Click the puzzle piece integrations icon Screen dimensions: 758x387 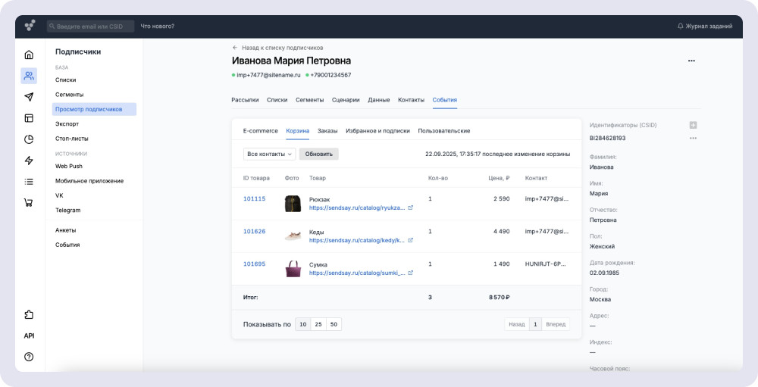tap(29, 315)
